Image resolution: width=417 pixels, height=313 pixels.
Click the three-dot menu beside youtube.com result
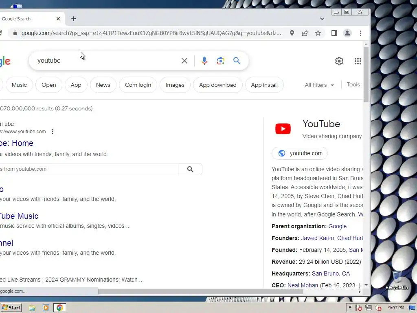[53, 132]
